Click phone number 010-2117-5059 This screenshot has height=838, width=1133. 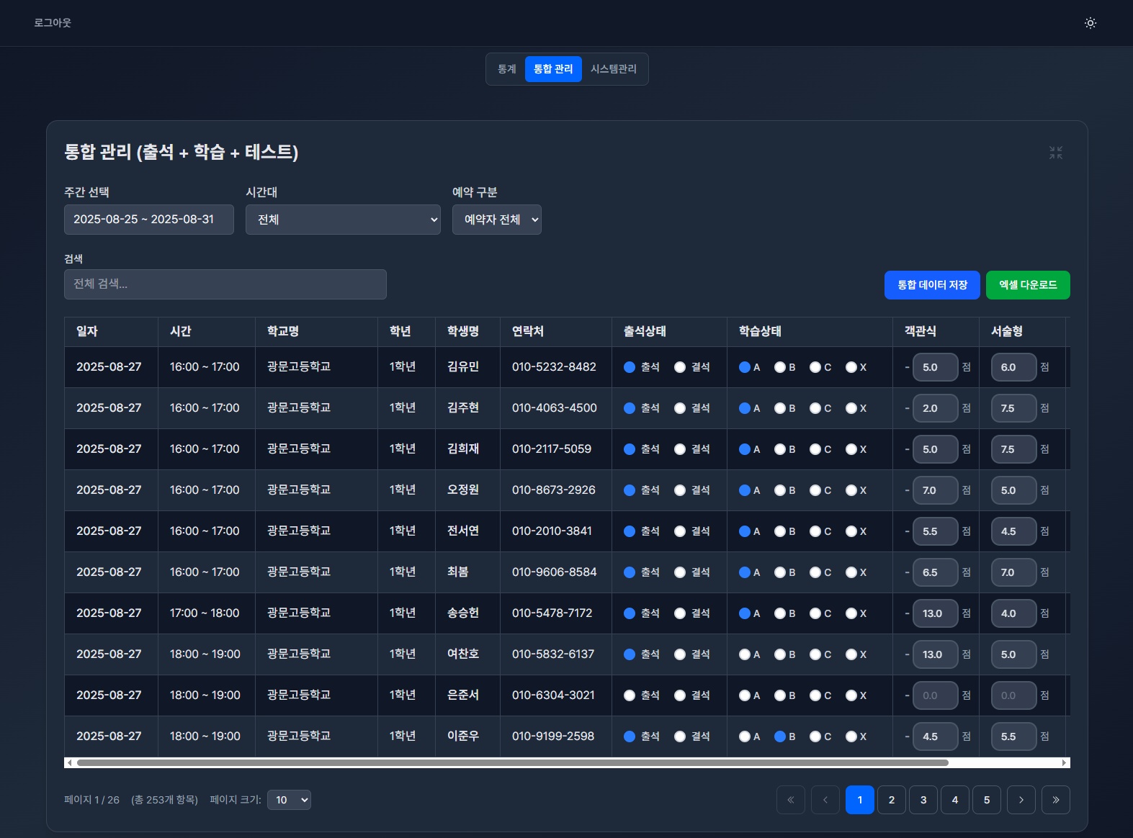552,449
